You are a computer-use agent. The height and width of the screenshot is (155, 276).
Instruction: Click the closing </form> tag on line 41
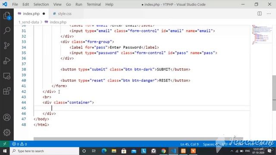tap(60, 86)
